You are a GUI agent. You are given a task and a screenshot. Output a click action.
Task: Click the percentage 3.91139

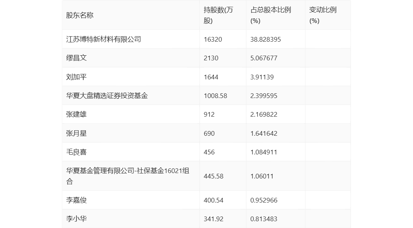tap(262, 77)
